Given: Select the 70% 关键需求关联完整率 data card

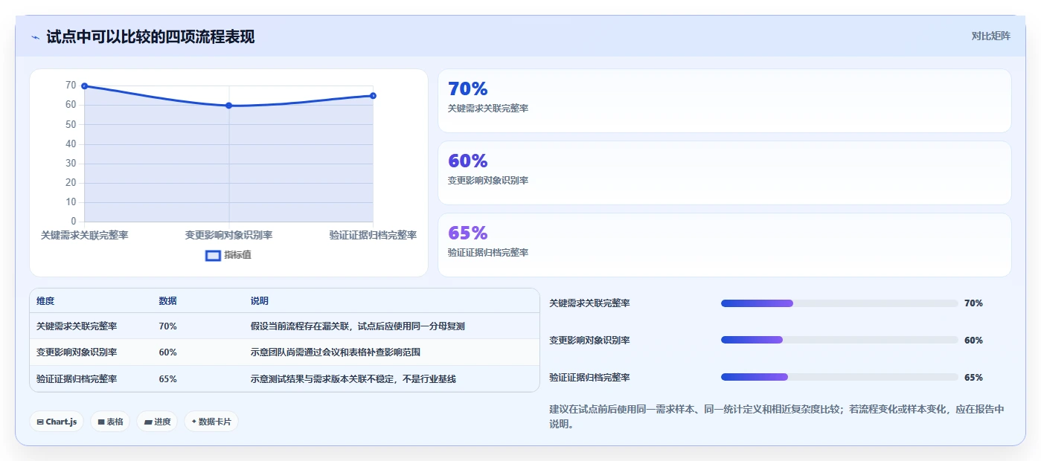Looking at the screenshot, I should tap(724, 100).
